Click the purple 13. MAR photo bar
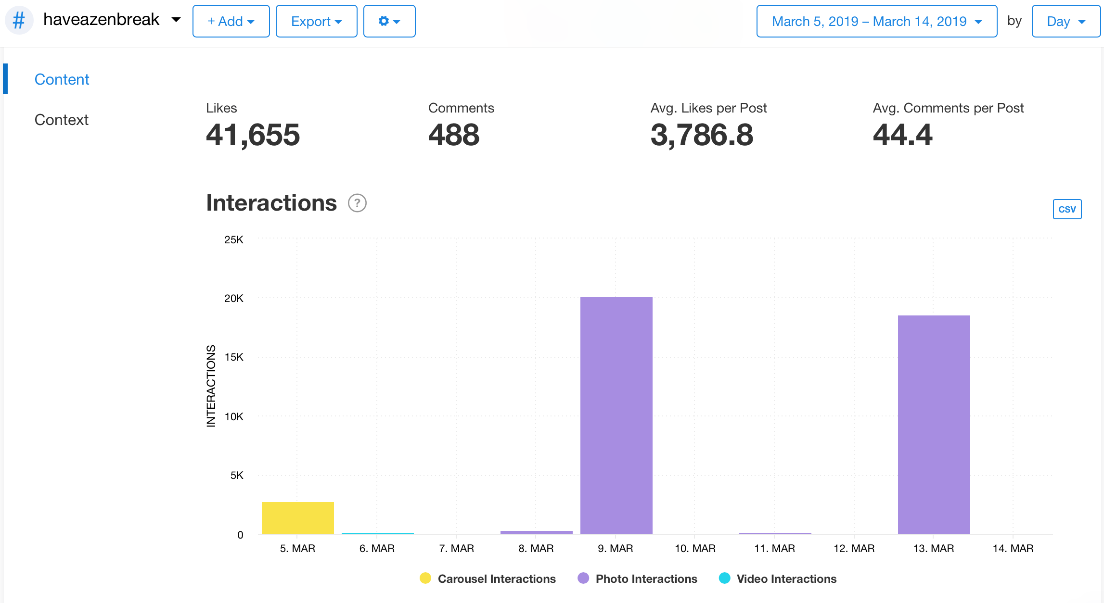The height and width of the screenshot is (603, 1104). pyautogui.click(x=934, y=424)
